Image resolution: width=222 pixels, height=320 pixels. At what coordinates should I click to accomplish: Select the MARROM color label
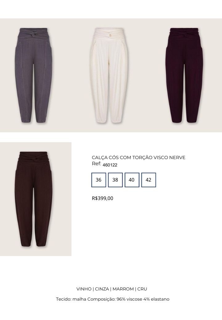123,289
